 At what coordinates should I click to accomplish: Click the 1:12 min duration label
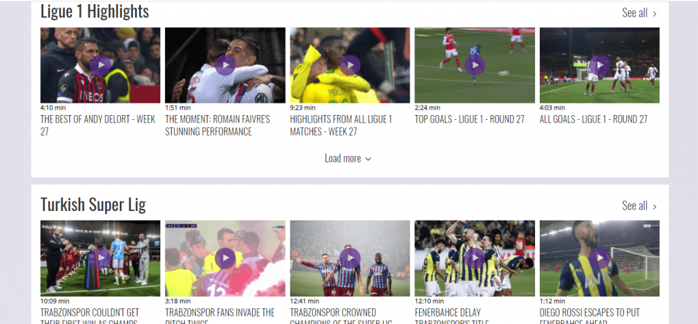point(552,301)
